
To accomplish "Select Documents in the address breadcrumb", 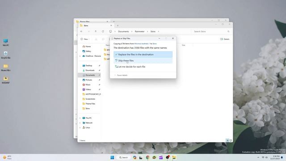I will (123, 31).
